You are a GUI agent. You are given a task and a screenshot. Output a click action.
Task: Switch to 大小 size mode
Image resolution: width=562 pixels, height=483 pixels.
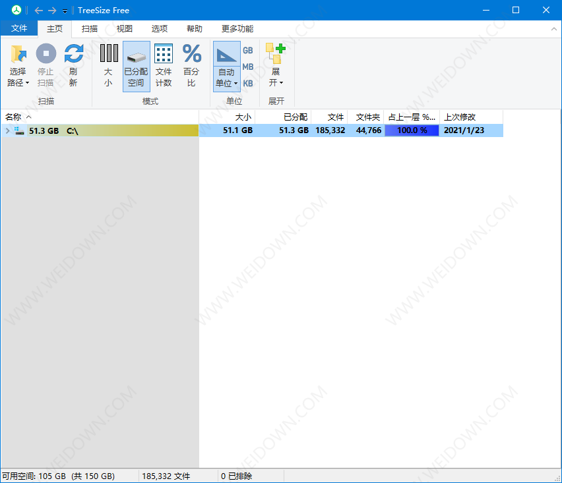[109, 66]
